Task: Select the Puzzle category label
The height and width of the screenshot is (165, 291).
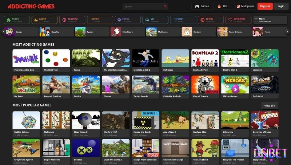Action: (x=15, y=19)
